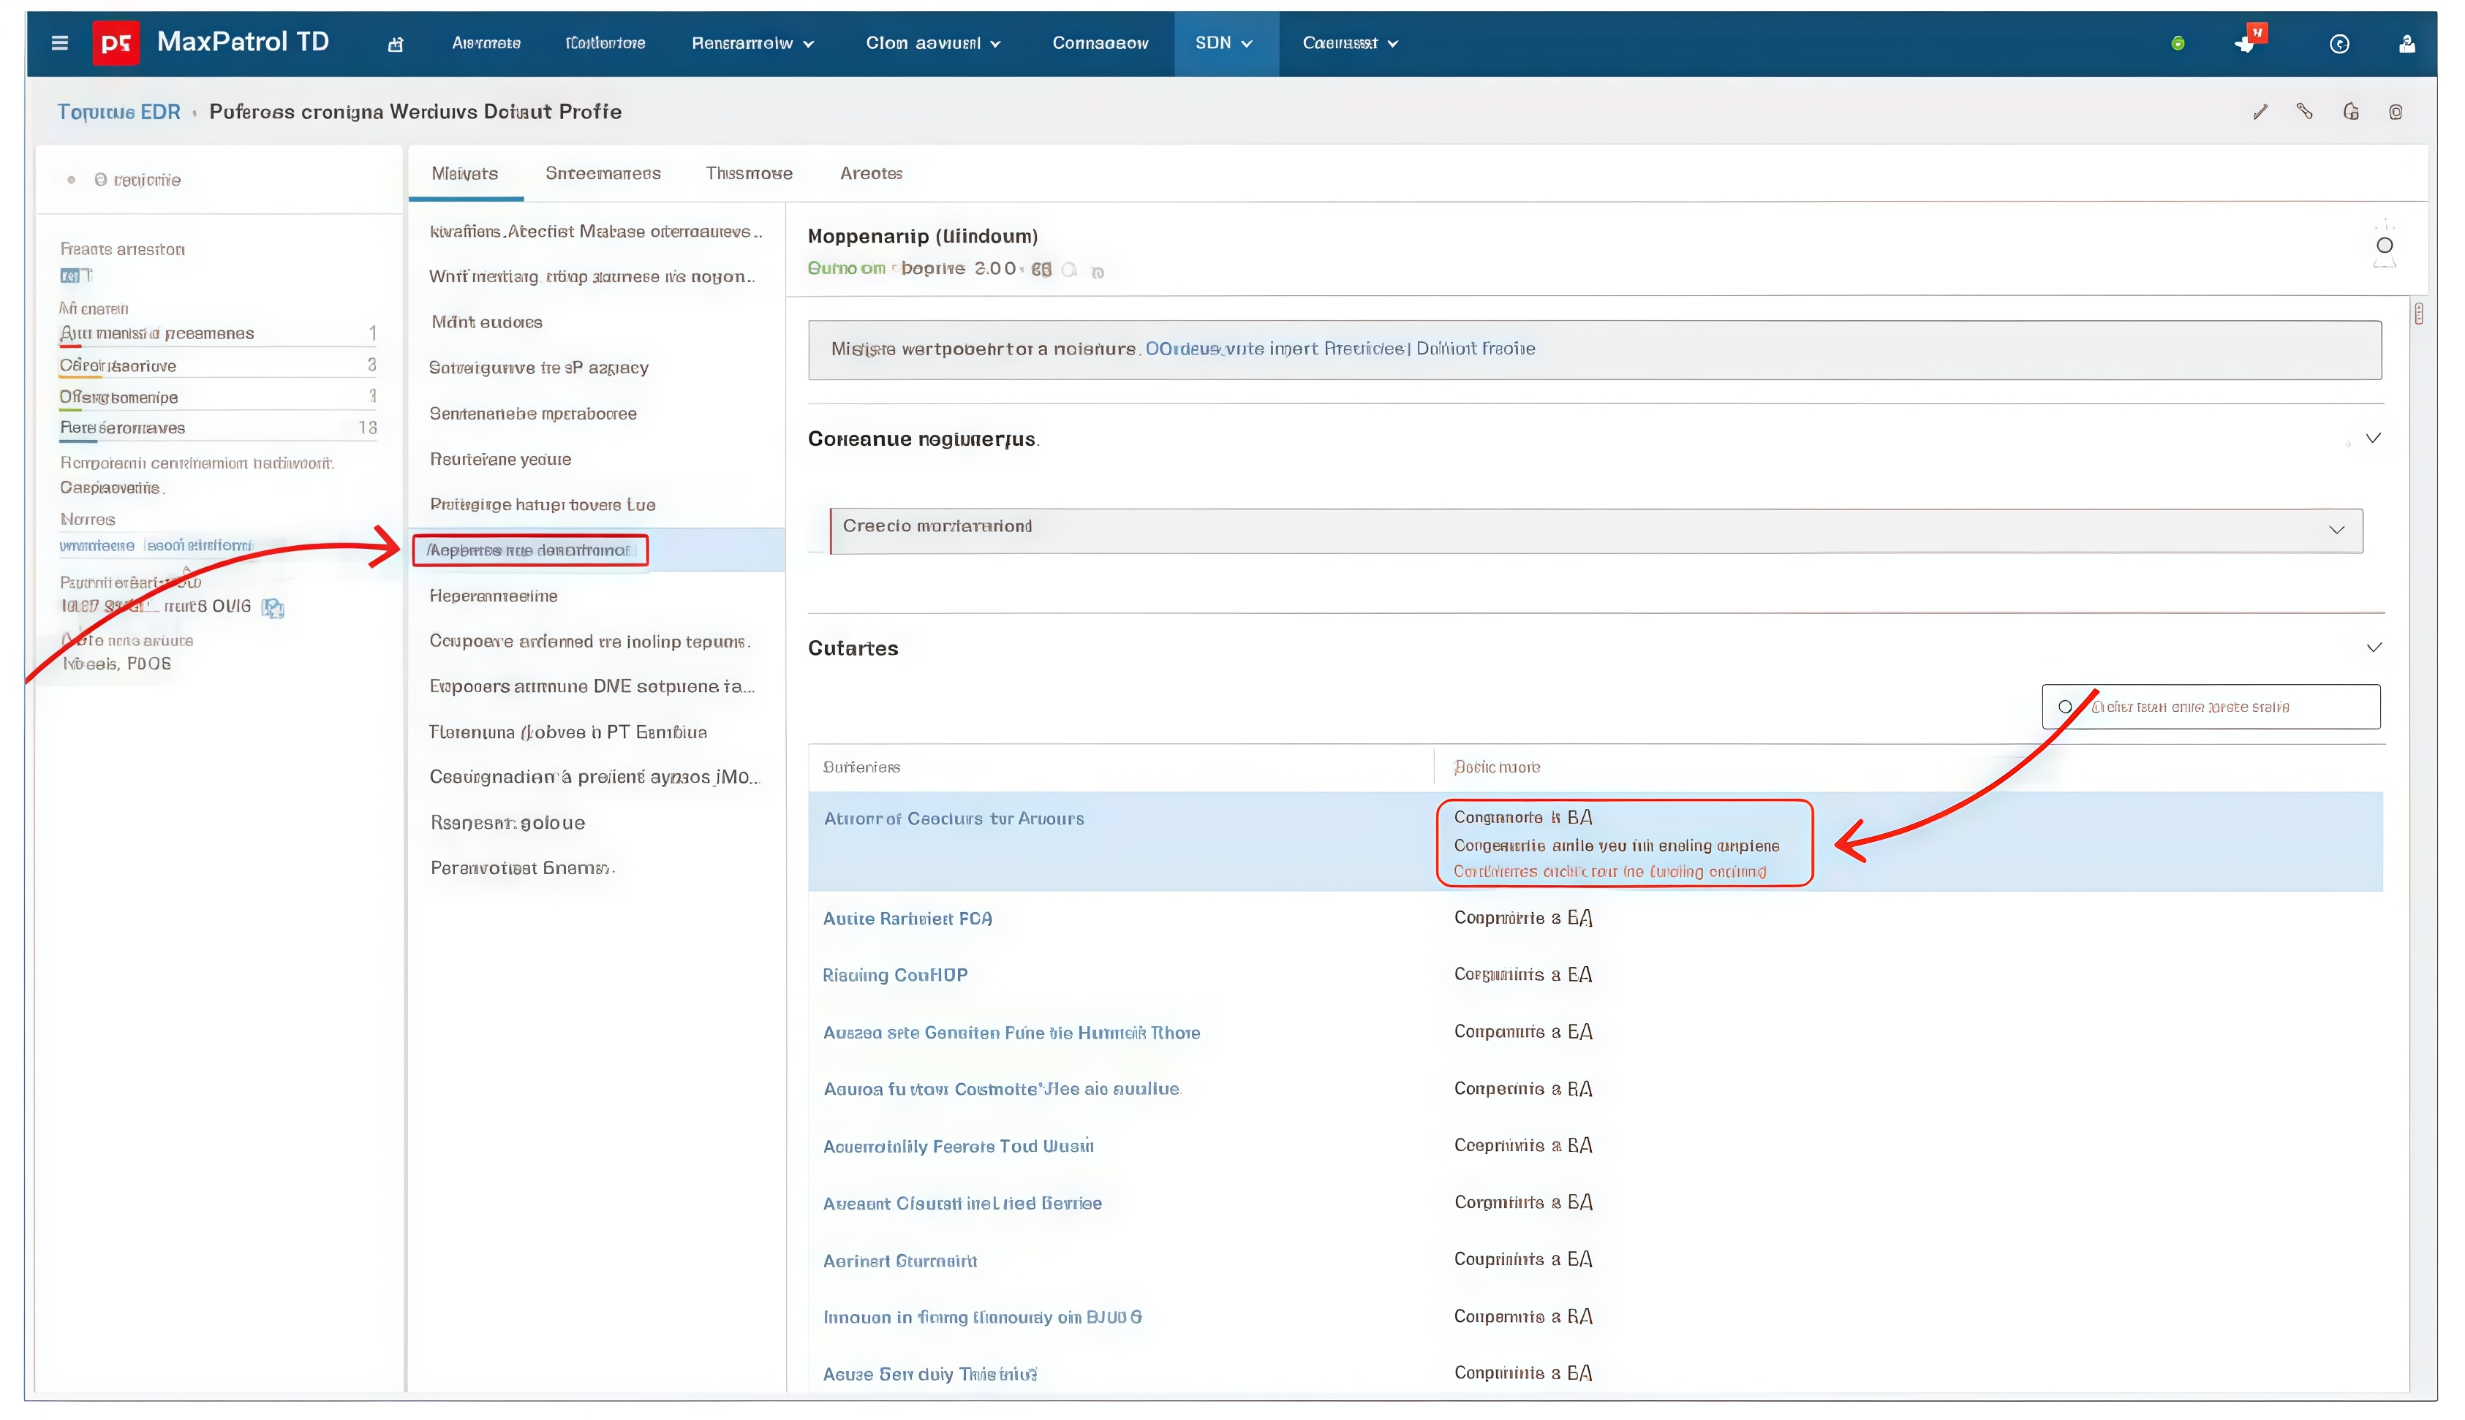The image size is (2465, 1420).
Task: Open notifications with the red badge
Action: pyautogui.click(x=2246, y=43)
